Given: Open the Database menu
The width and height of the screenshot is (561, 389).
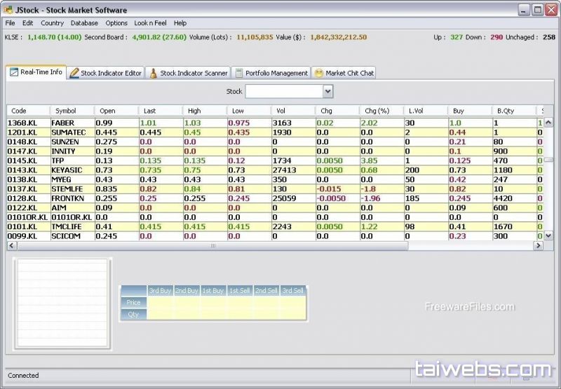Looking at the screenshot, I should (x=84, y=23).
